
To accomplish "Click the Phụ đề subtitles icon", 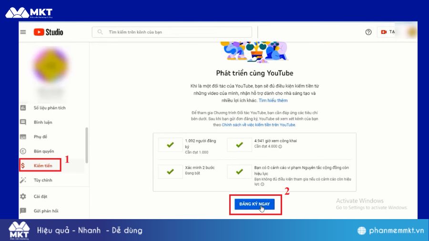I will point(23,137).
